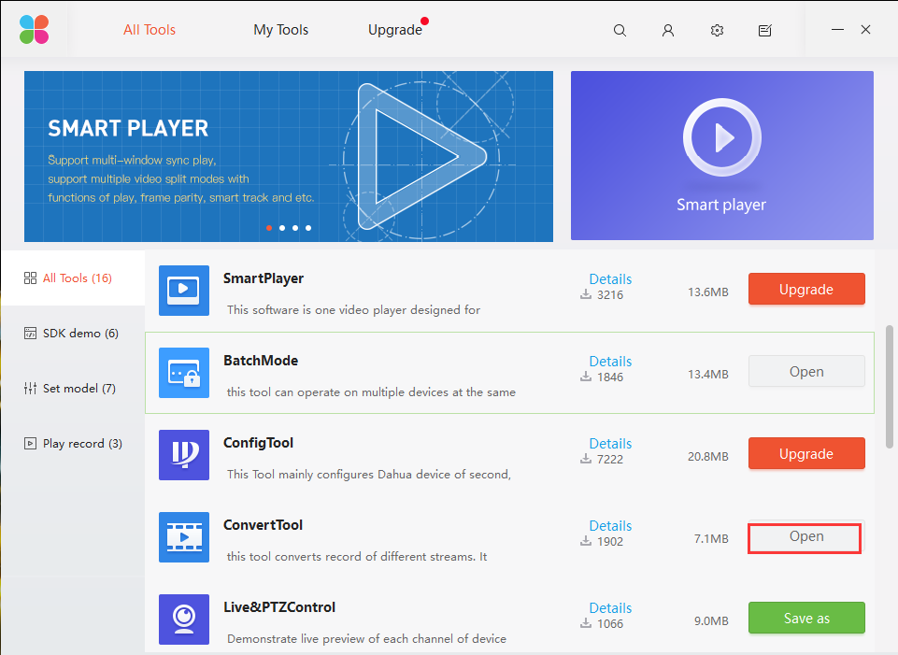Click the download icon beside 7222

(586, 459)
